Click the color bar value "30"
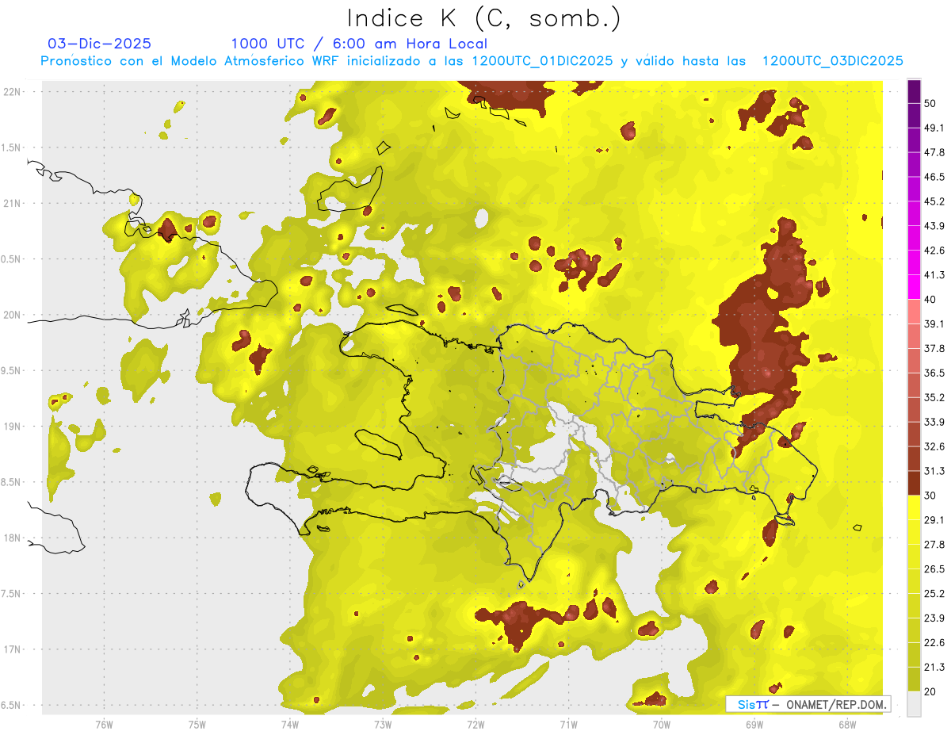This screenshot has height=735, width=951. pyautogui.click(x=931, y=496)
